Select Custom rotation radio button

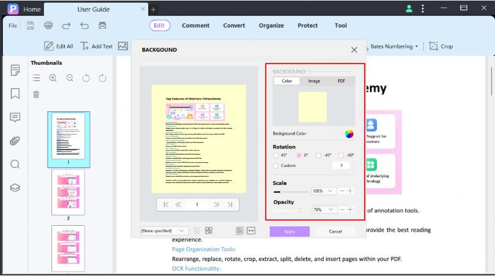point(276,166)
